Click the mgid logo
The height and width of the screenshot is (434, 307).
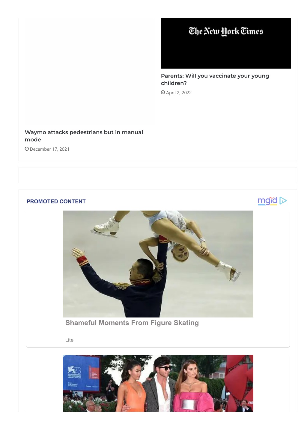click(x=267, y=201)
